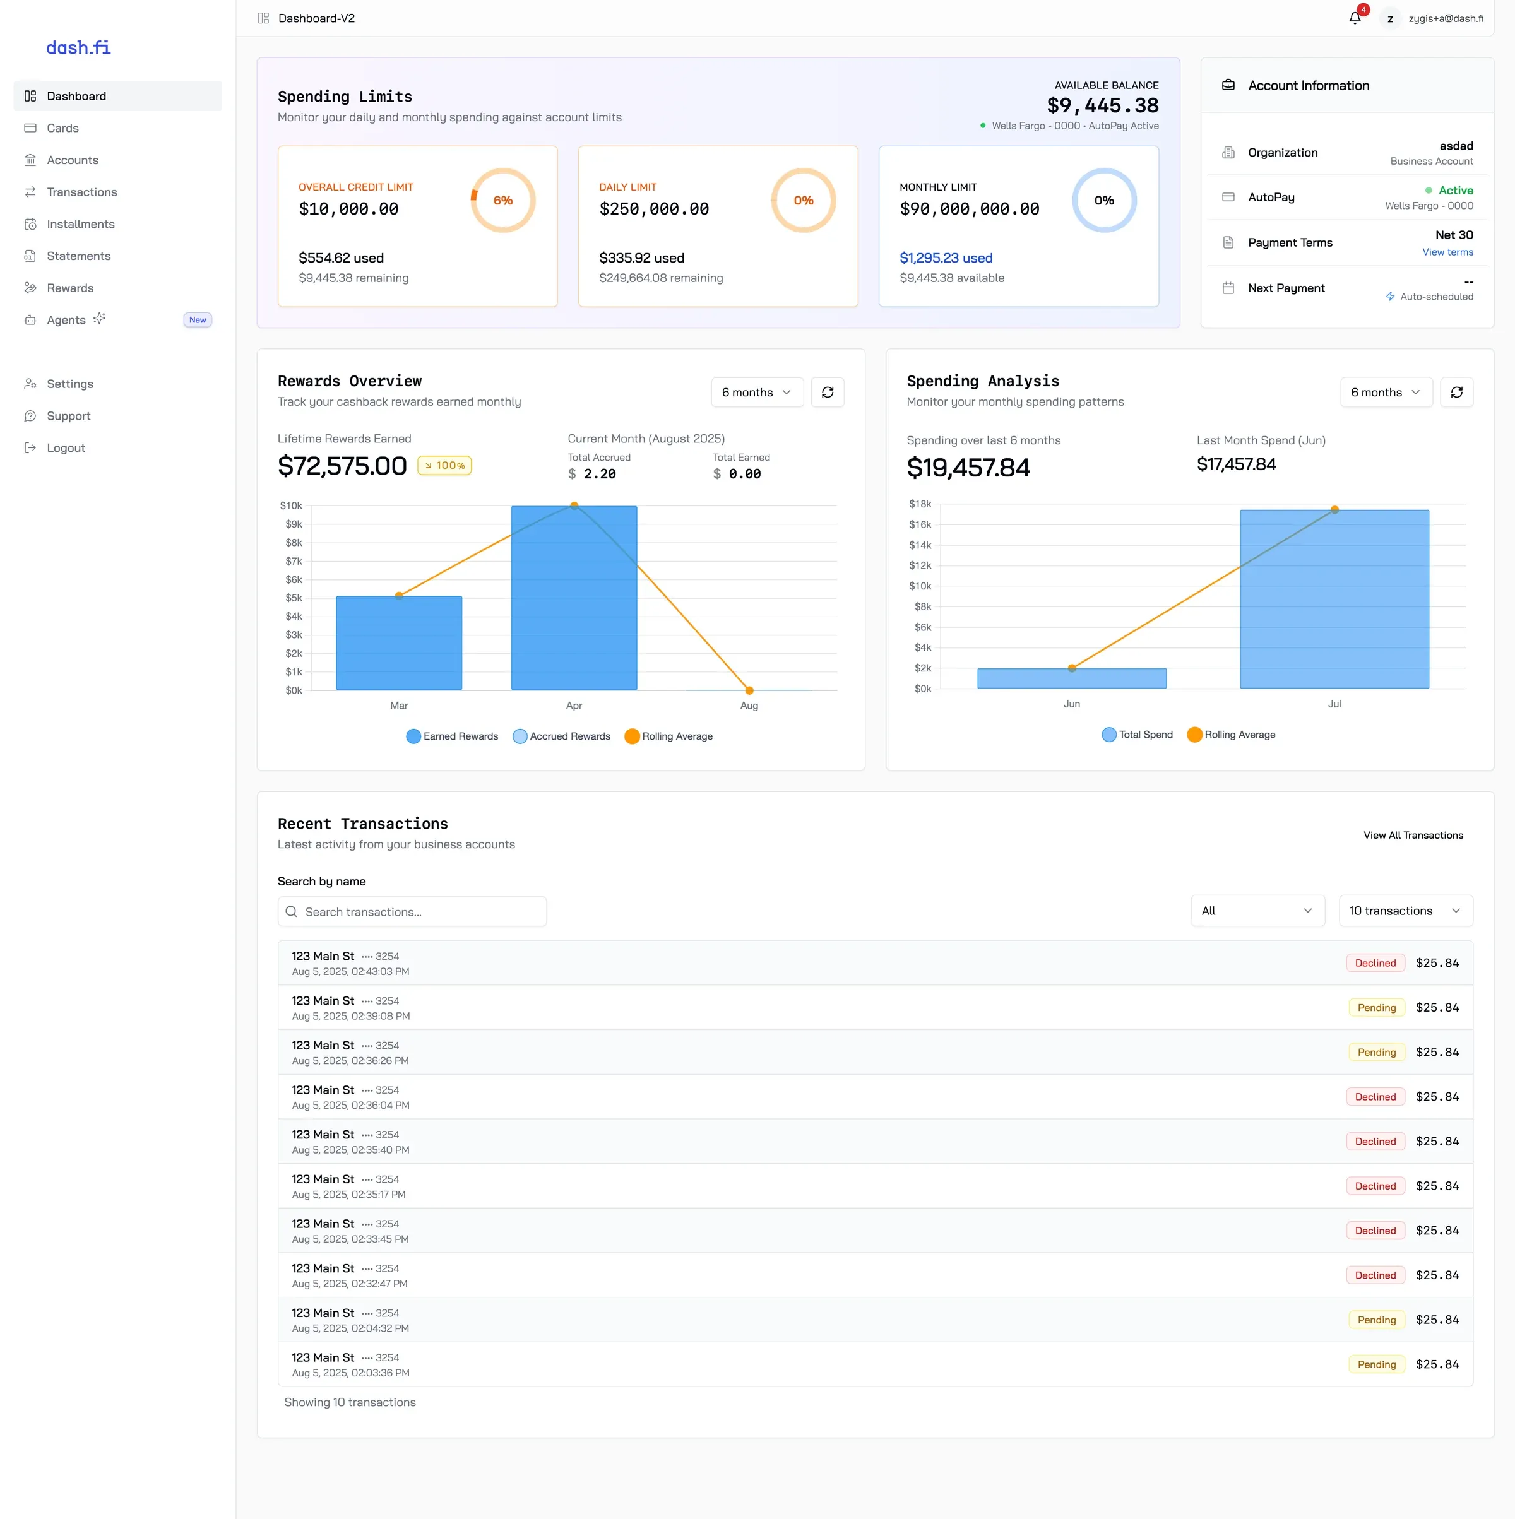The image size is (1515, 1519).
Task: Click the Account Information briefcase icon
Action: coord(1228,85)
